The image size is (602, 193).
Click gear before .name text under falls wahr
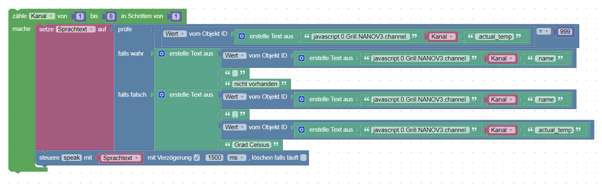pyautogui.click(x=302, y=58)
